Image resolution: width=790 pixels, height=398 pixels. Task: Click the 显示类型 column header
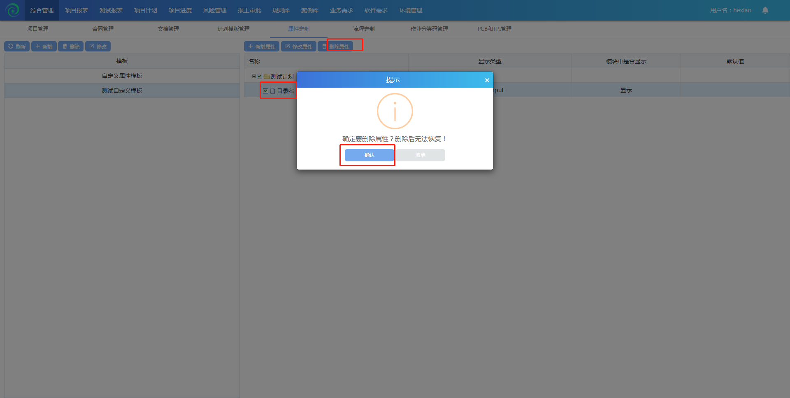pyautogui.click(x=490, y=61)
